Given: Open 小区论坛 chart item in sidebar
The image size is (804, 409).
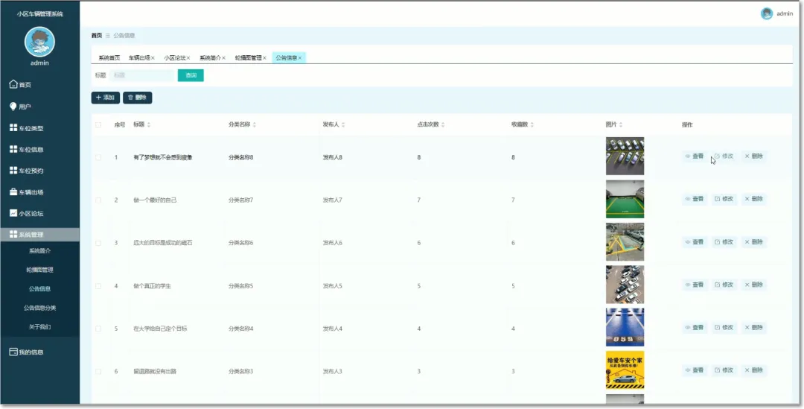Looking at the screenshot, I should coord(27,214).
